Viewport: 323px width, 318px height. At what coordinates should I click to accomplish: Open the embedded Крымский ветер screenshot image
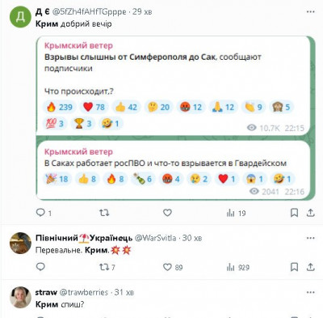coord(175,118)
